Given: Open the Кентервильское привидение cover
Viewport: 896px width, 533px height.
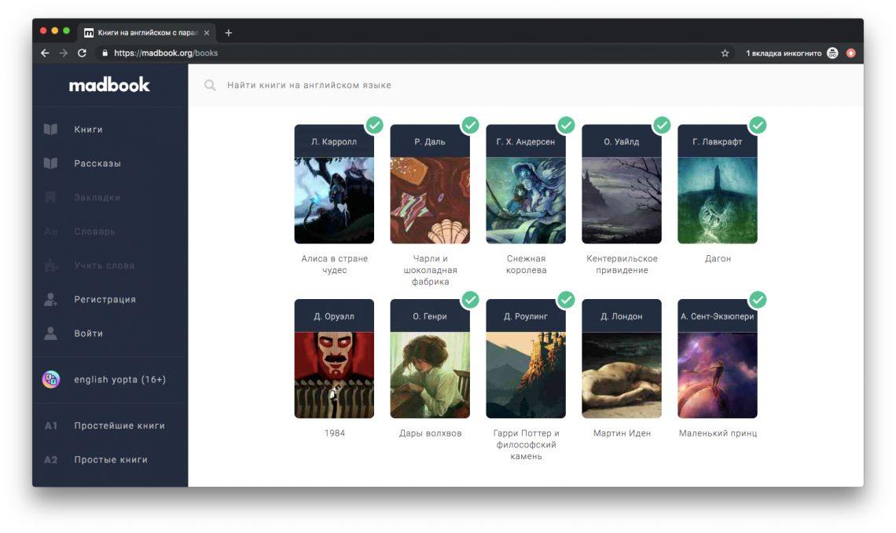Looking at the screenshot, I should point(622,200).
